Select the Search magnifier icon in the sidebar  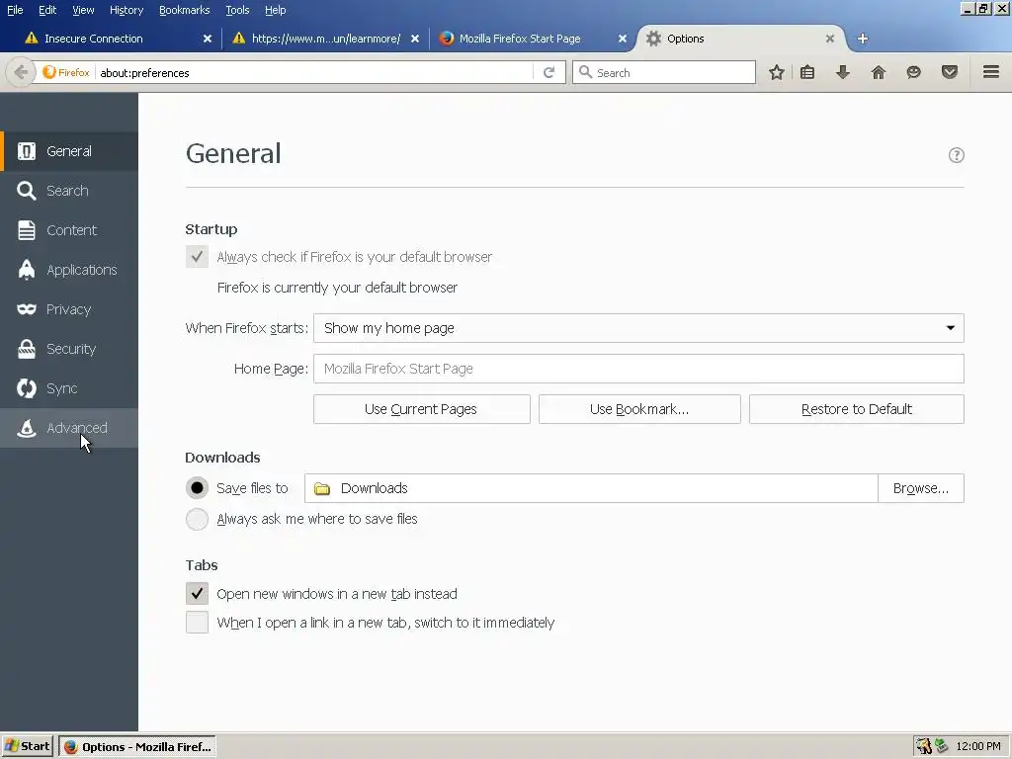tap(27, 191)
